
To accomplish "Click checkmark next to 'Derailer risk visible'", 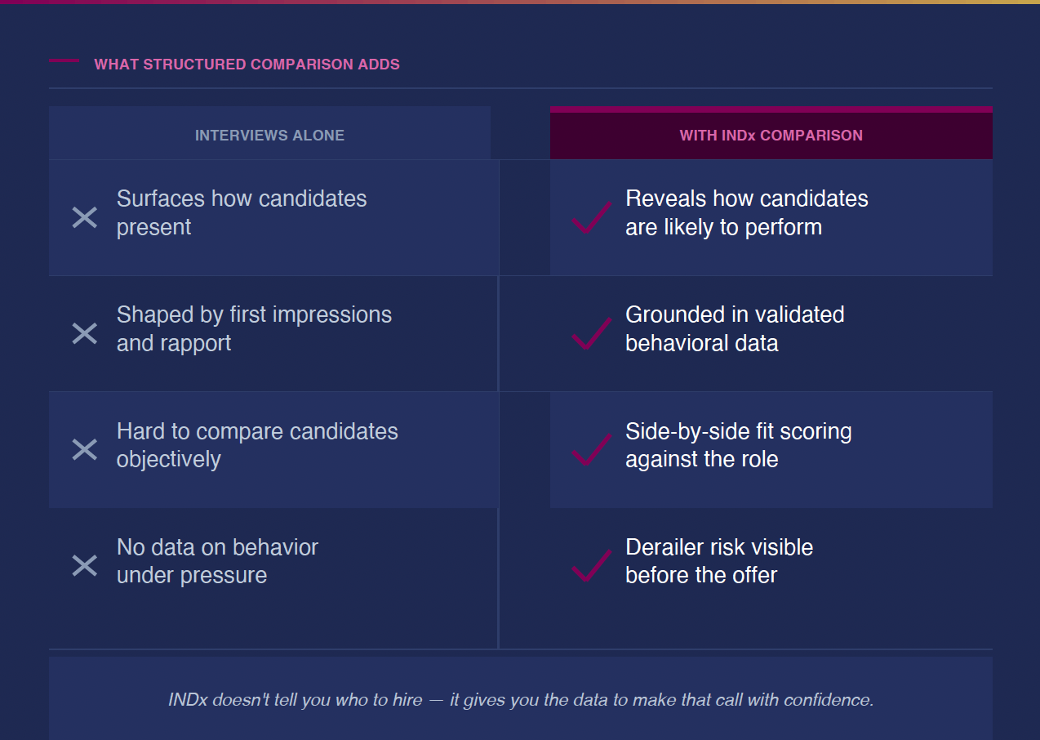I will [591, 565].
